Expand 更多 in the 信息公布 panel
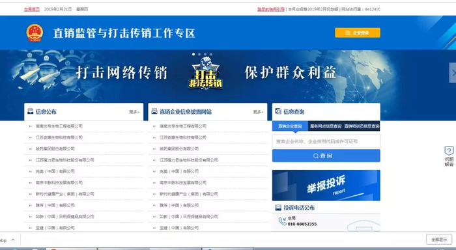This screenshot has height=250, width=456. (x=134, y=112)
